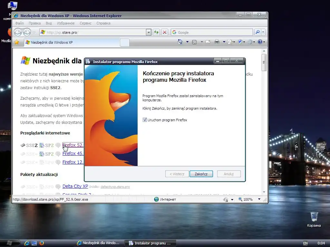Open the Избранное menu
The image size is (330, 247).
(x=66, y=23)
